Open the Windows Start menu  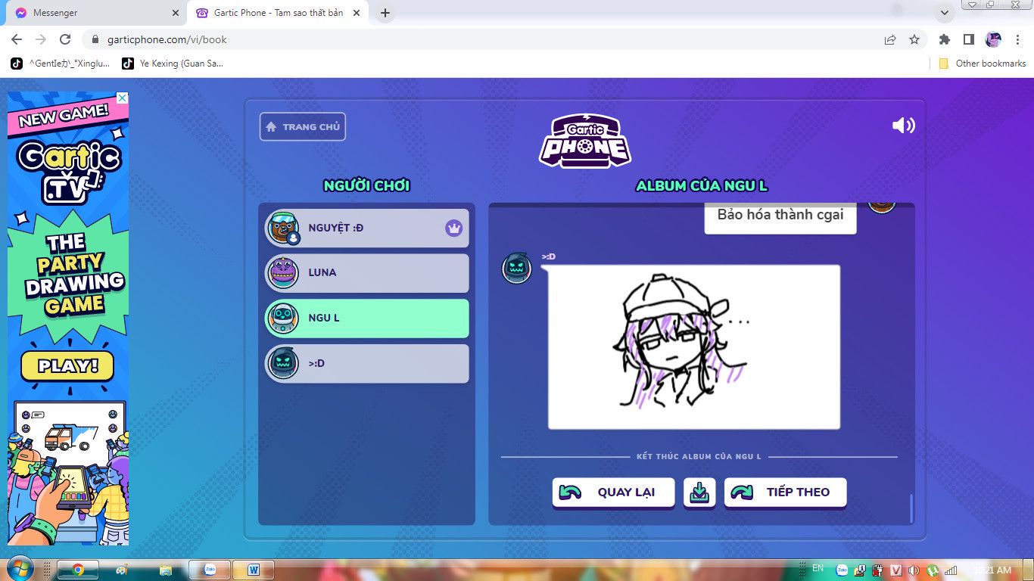coord(19,569)
